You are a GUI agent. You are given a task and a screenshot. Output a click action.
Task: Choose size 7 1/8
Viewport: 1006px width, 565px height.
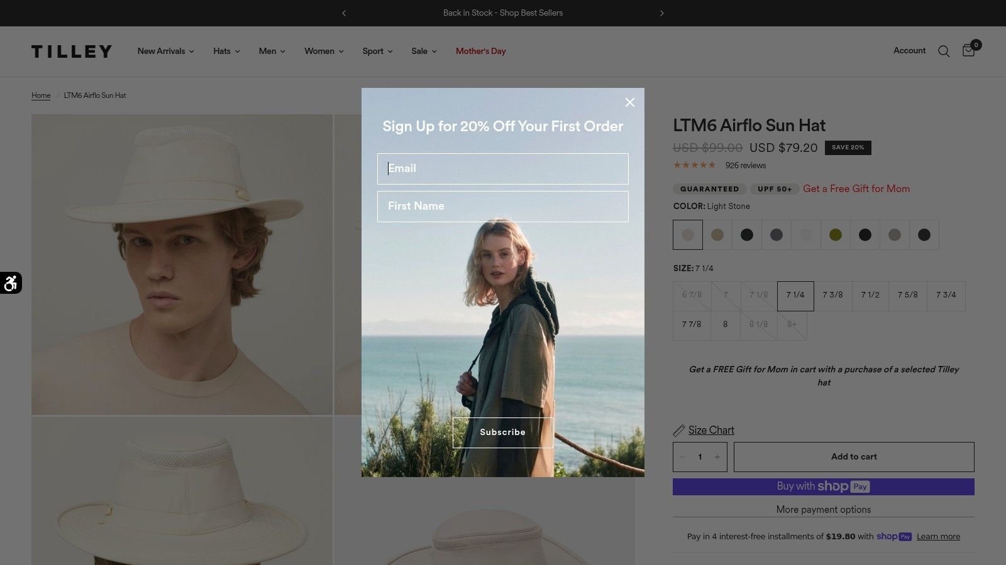pos(759,296)
